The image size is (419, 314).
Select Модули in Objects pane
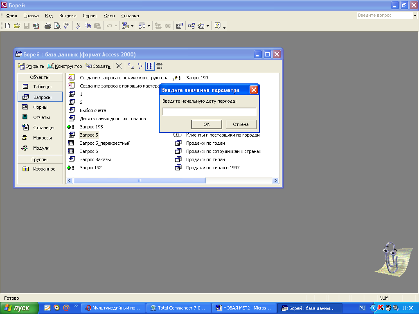coord(40,148)
